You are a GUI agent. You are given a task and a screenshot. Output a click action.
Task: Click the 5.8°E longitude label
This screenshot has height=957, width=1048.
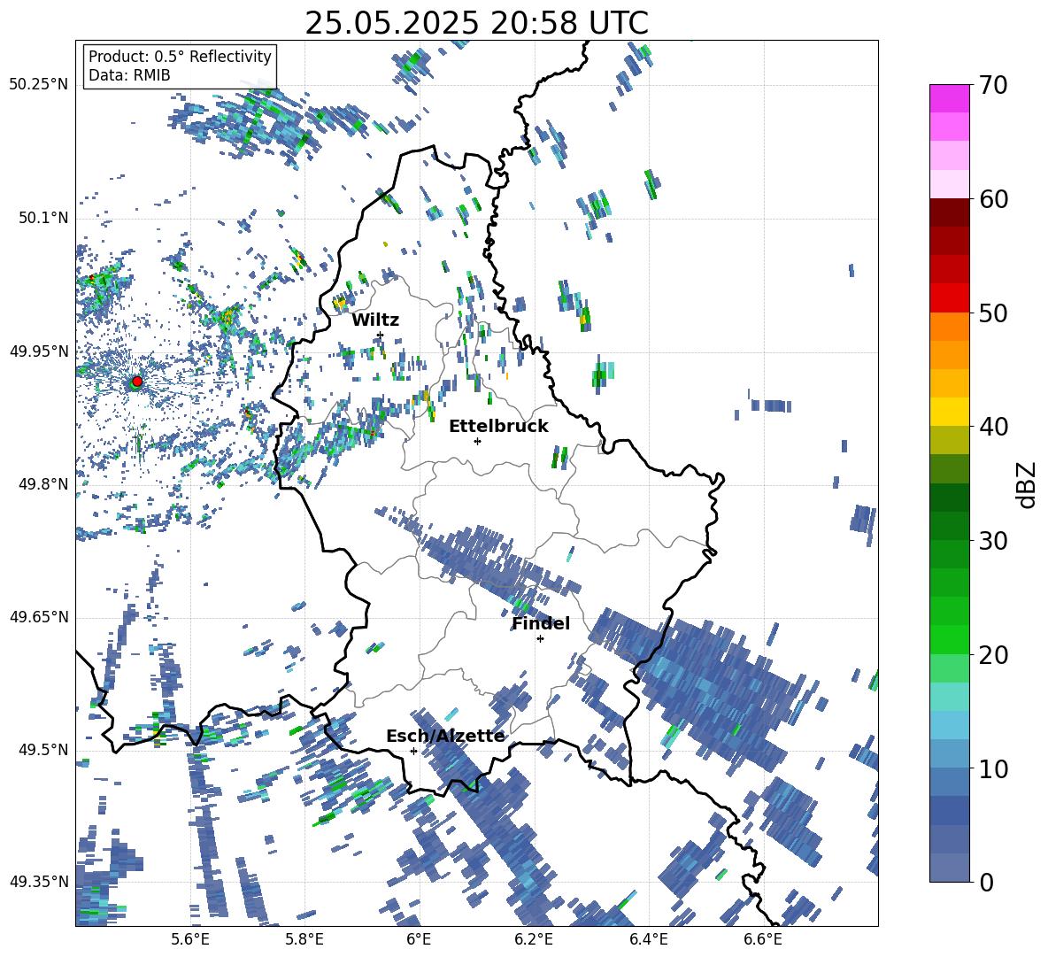tap(304, 939)
